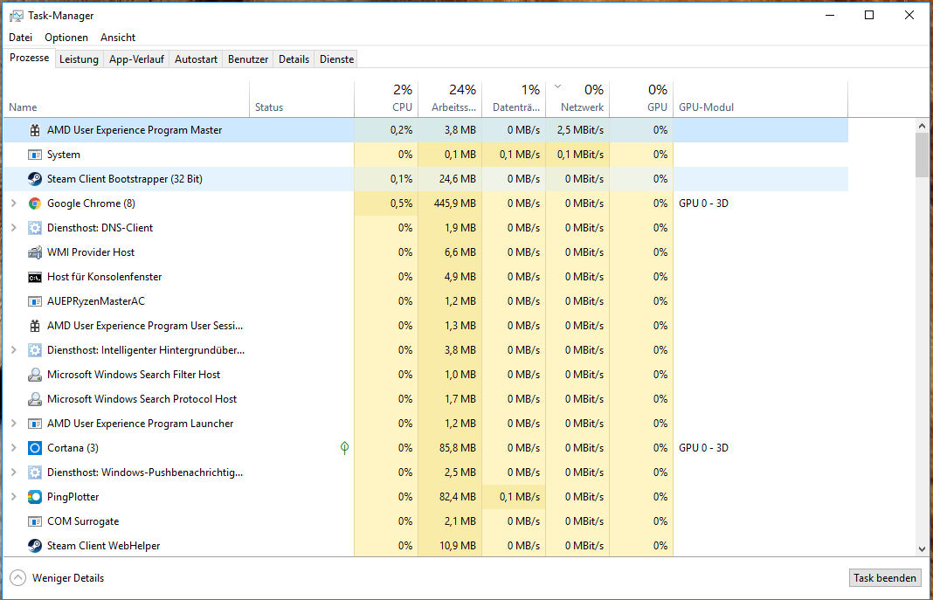Open the Datei menu
The width and height of the screenshot is (933, 600).
tap(21, 38)
